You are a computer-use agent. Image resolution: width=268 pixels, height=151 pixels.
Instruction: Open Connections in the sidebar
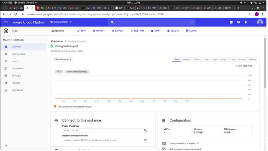23,54
